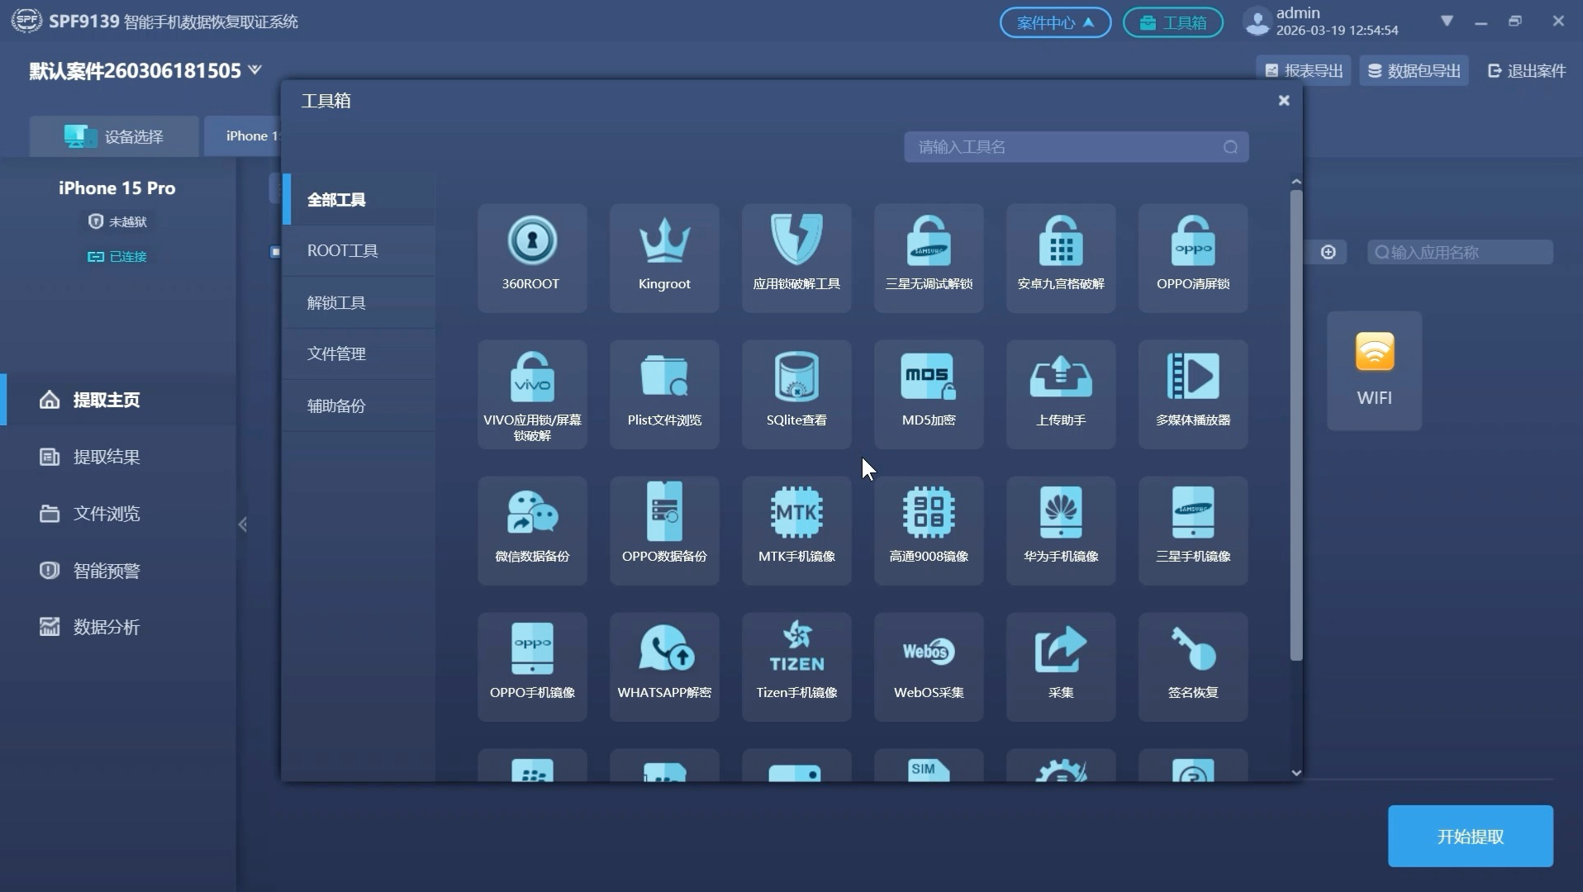The height and width of the screenshot is (892, 1583).
Task: Select Tizen手机镜像 tool
Action: 796,667
